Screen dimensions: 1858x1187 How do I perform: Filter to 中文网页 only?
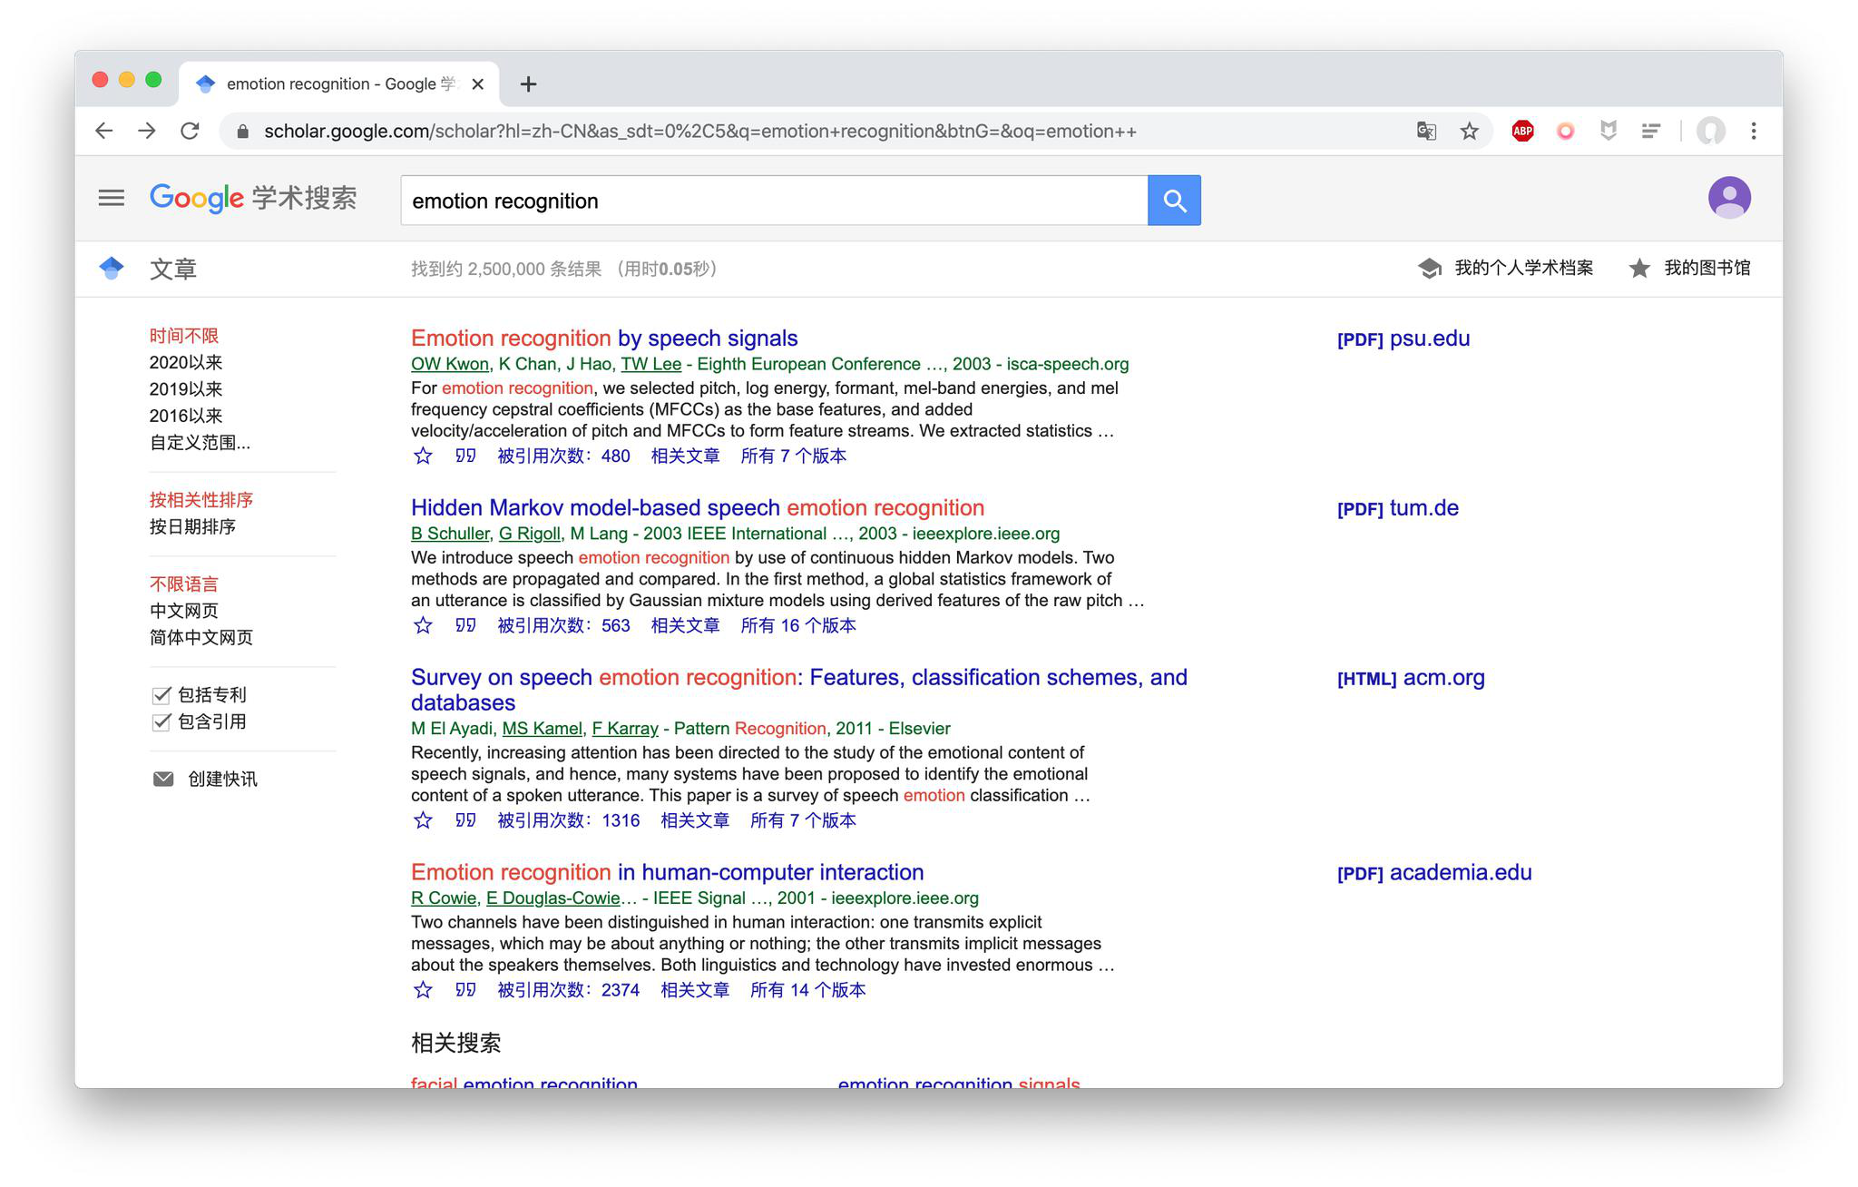tap(184, 611)
